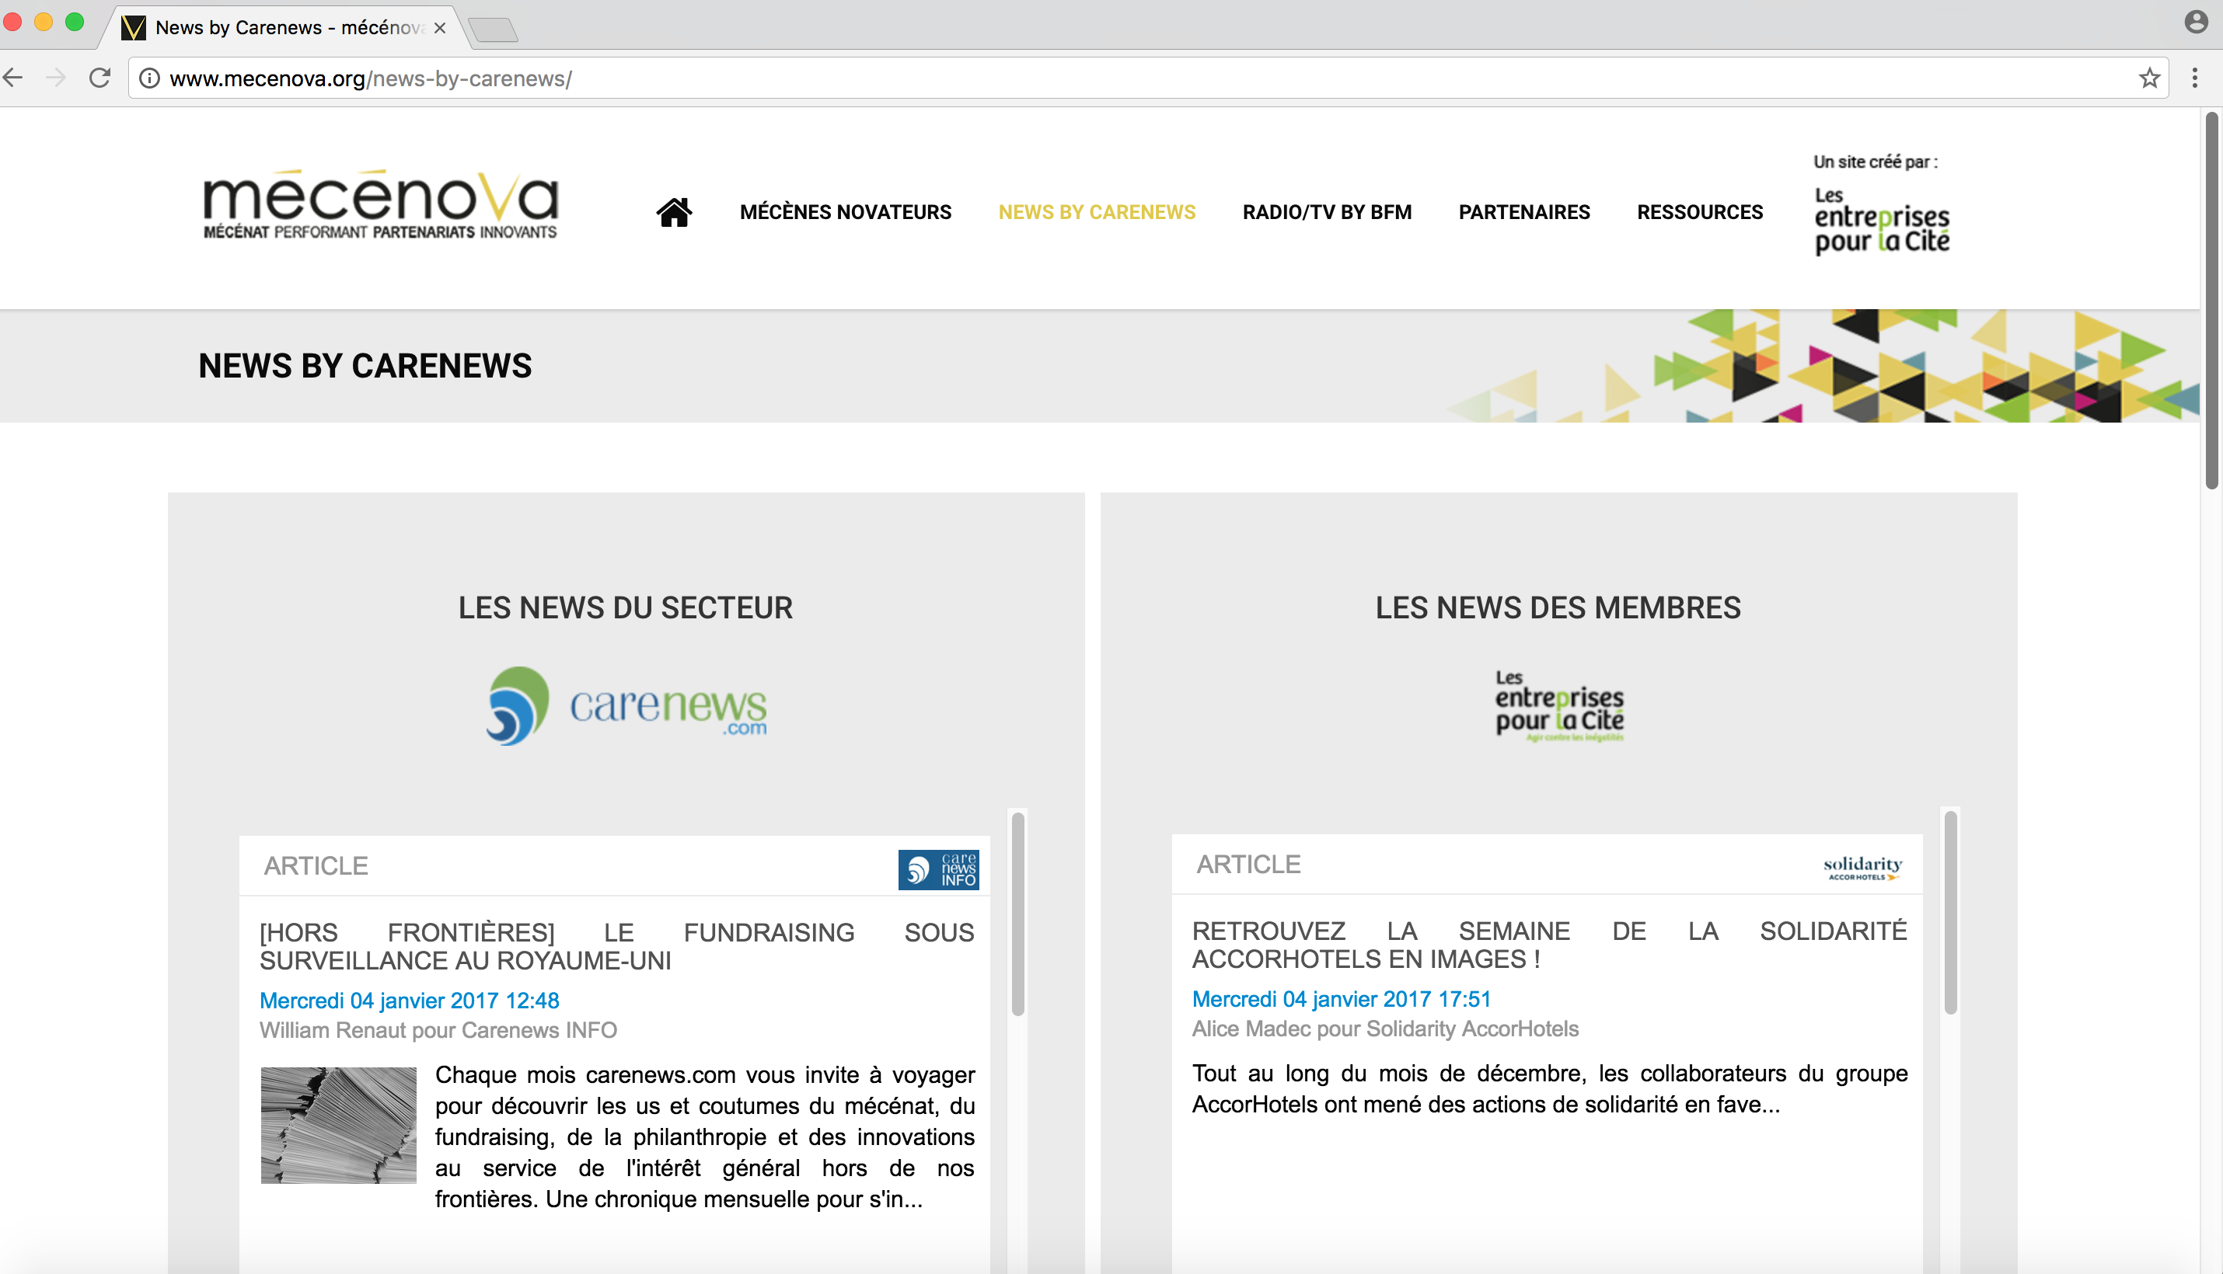Screen dimensions: 2223x1274
Task: Click the main page vertical scrollbar
Action: [2211, 301]
